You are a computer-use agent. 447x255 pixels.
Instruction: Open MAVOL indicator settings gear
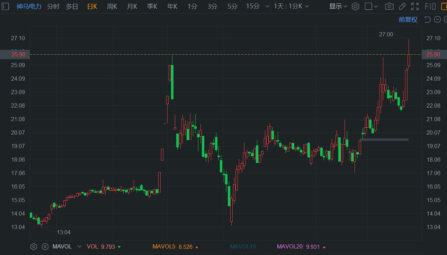pos(34,246)
